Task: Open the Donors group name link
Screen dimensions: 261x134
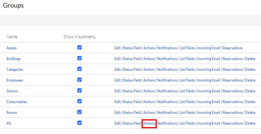Action: pyautogui.click(x=12, y=91)
